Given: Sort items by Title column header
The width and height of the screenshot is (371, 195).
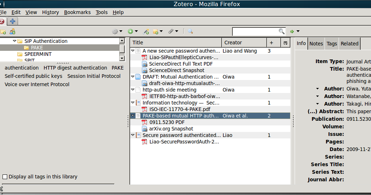Looking at the screenshot, I should click(176, 43).
